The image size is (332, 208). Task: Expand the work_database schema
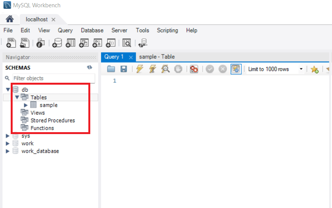(x=7, y=151)
